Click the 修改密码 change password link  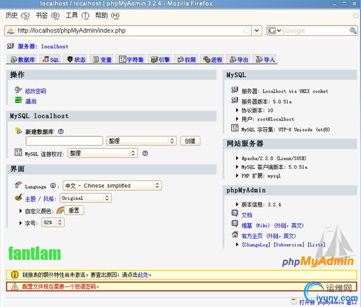[x=36, y=91]
